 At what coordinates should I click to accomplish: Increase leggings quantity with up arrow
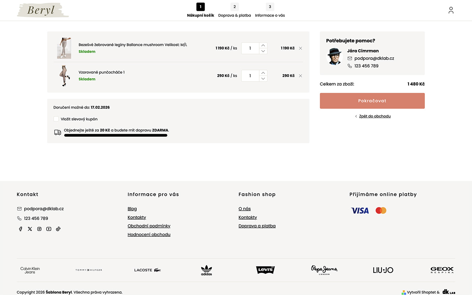click(x=263, y=45)
